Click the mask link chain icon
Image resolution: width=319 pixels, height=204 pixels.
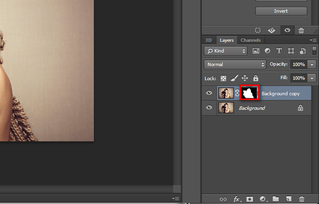coord(237,93)
